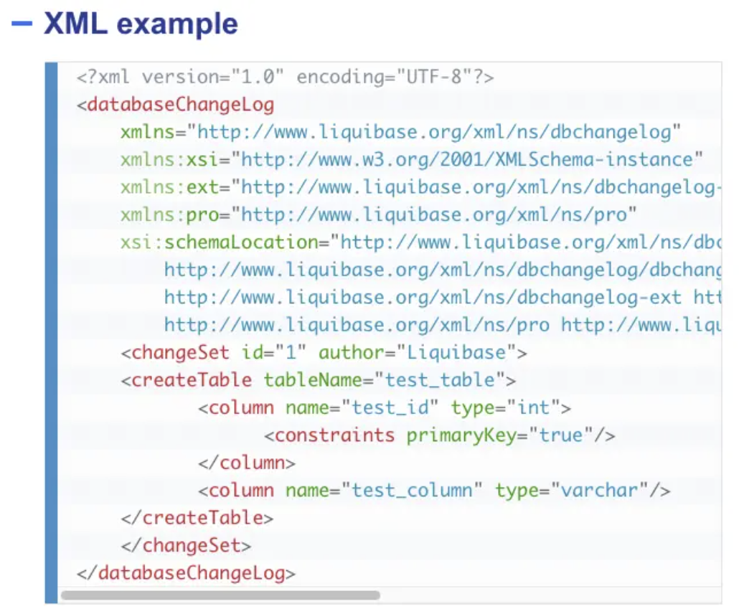Click the dbchangelog-ext URL continuation line

[x=443, y=298]
